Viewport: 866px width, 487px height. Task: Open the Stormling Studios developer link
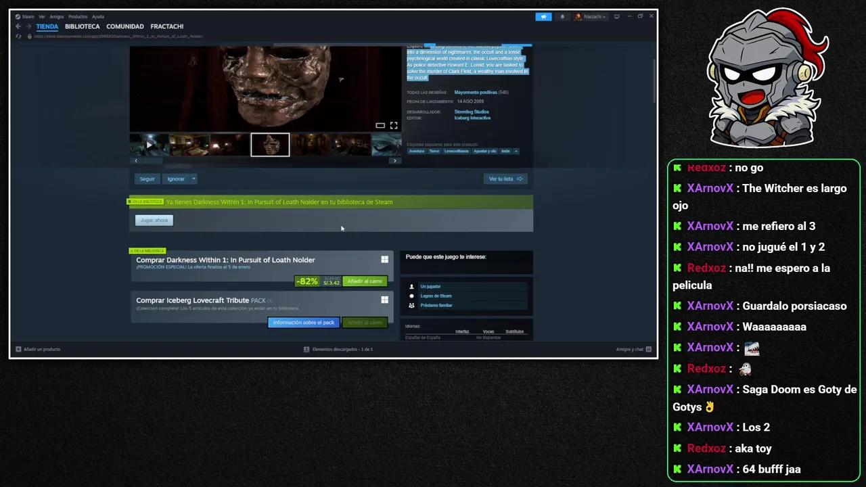click(472, 112)
